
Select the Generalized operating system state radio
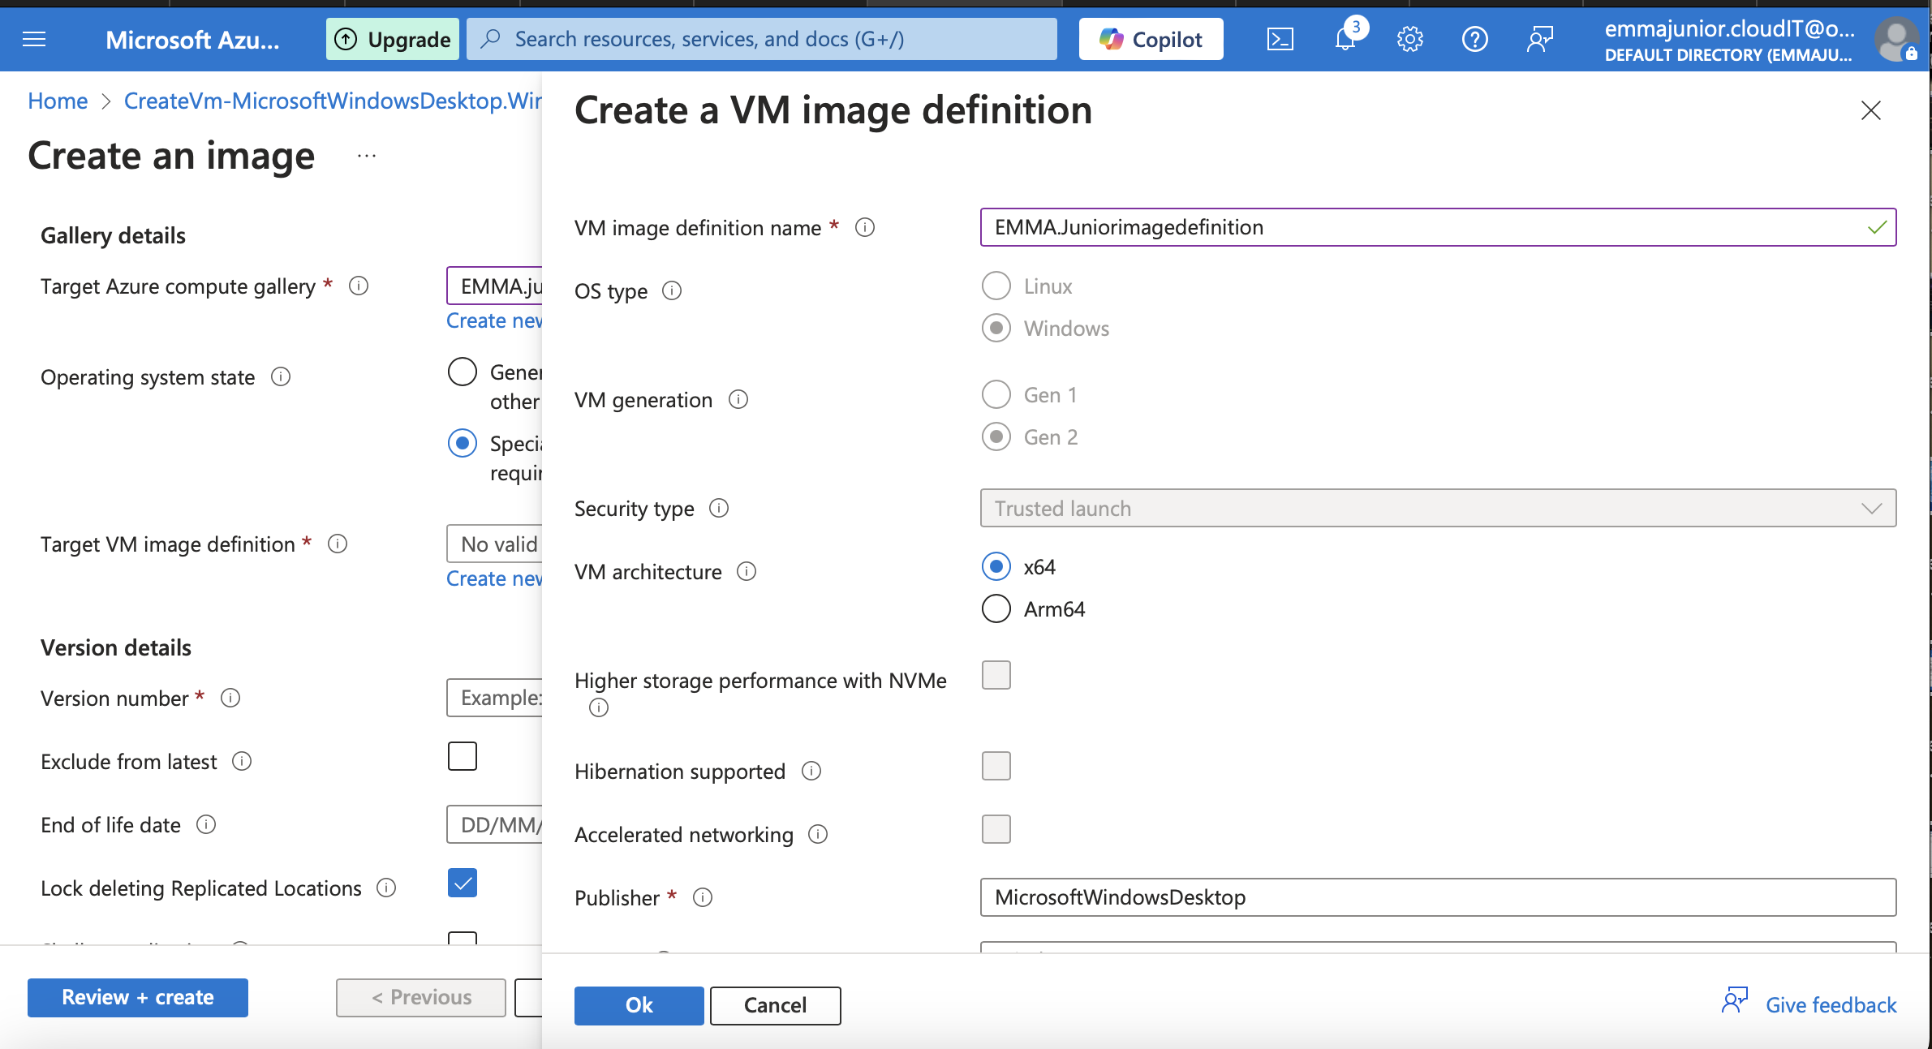pos(463,372)
